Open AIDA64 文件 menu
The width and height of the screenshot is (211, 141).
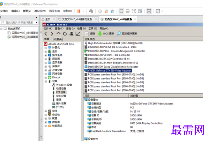pos(48,29)
